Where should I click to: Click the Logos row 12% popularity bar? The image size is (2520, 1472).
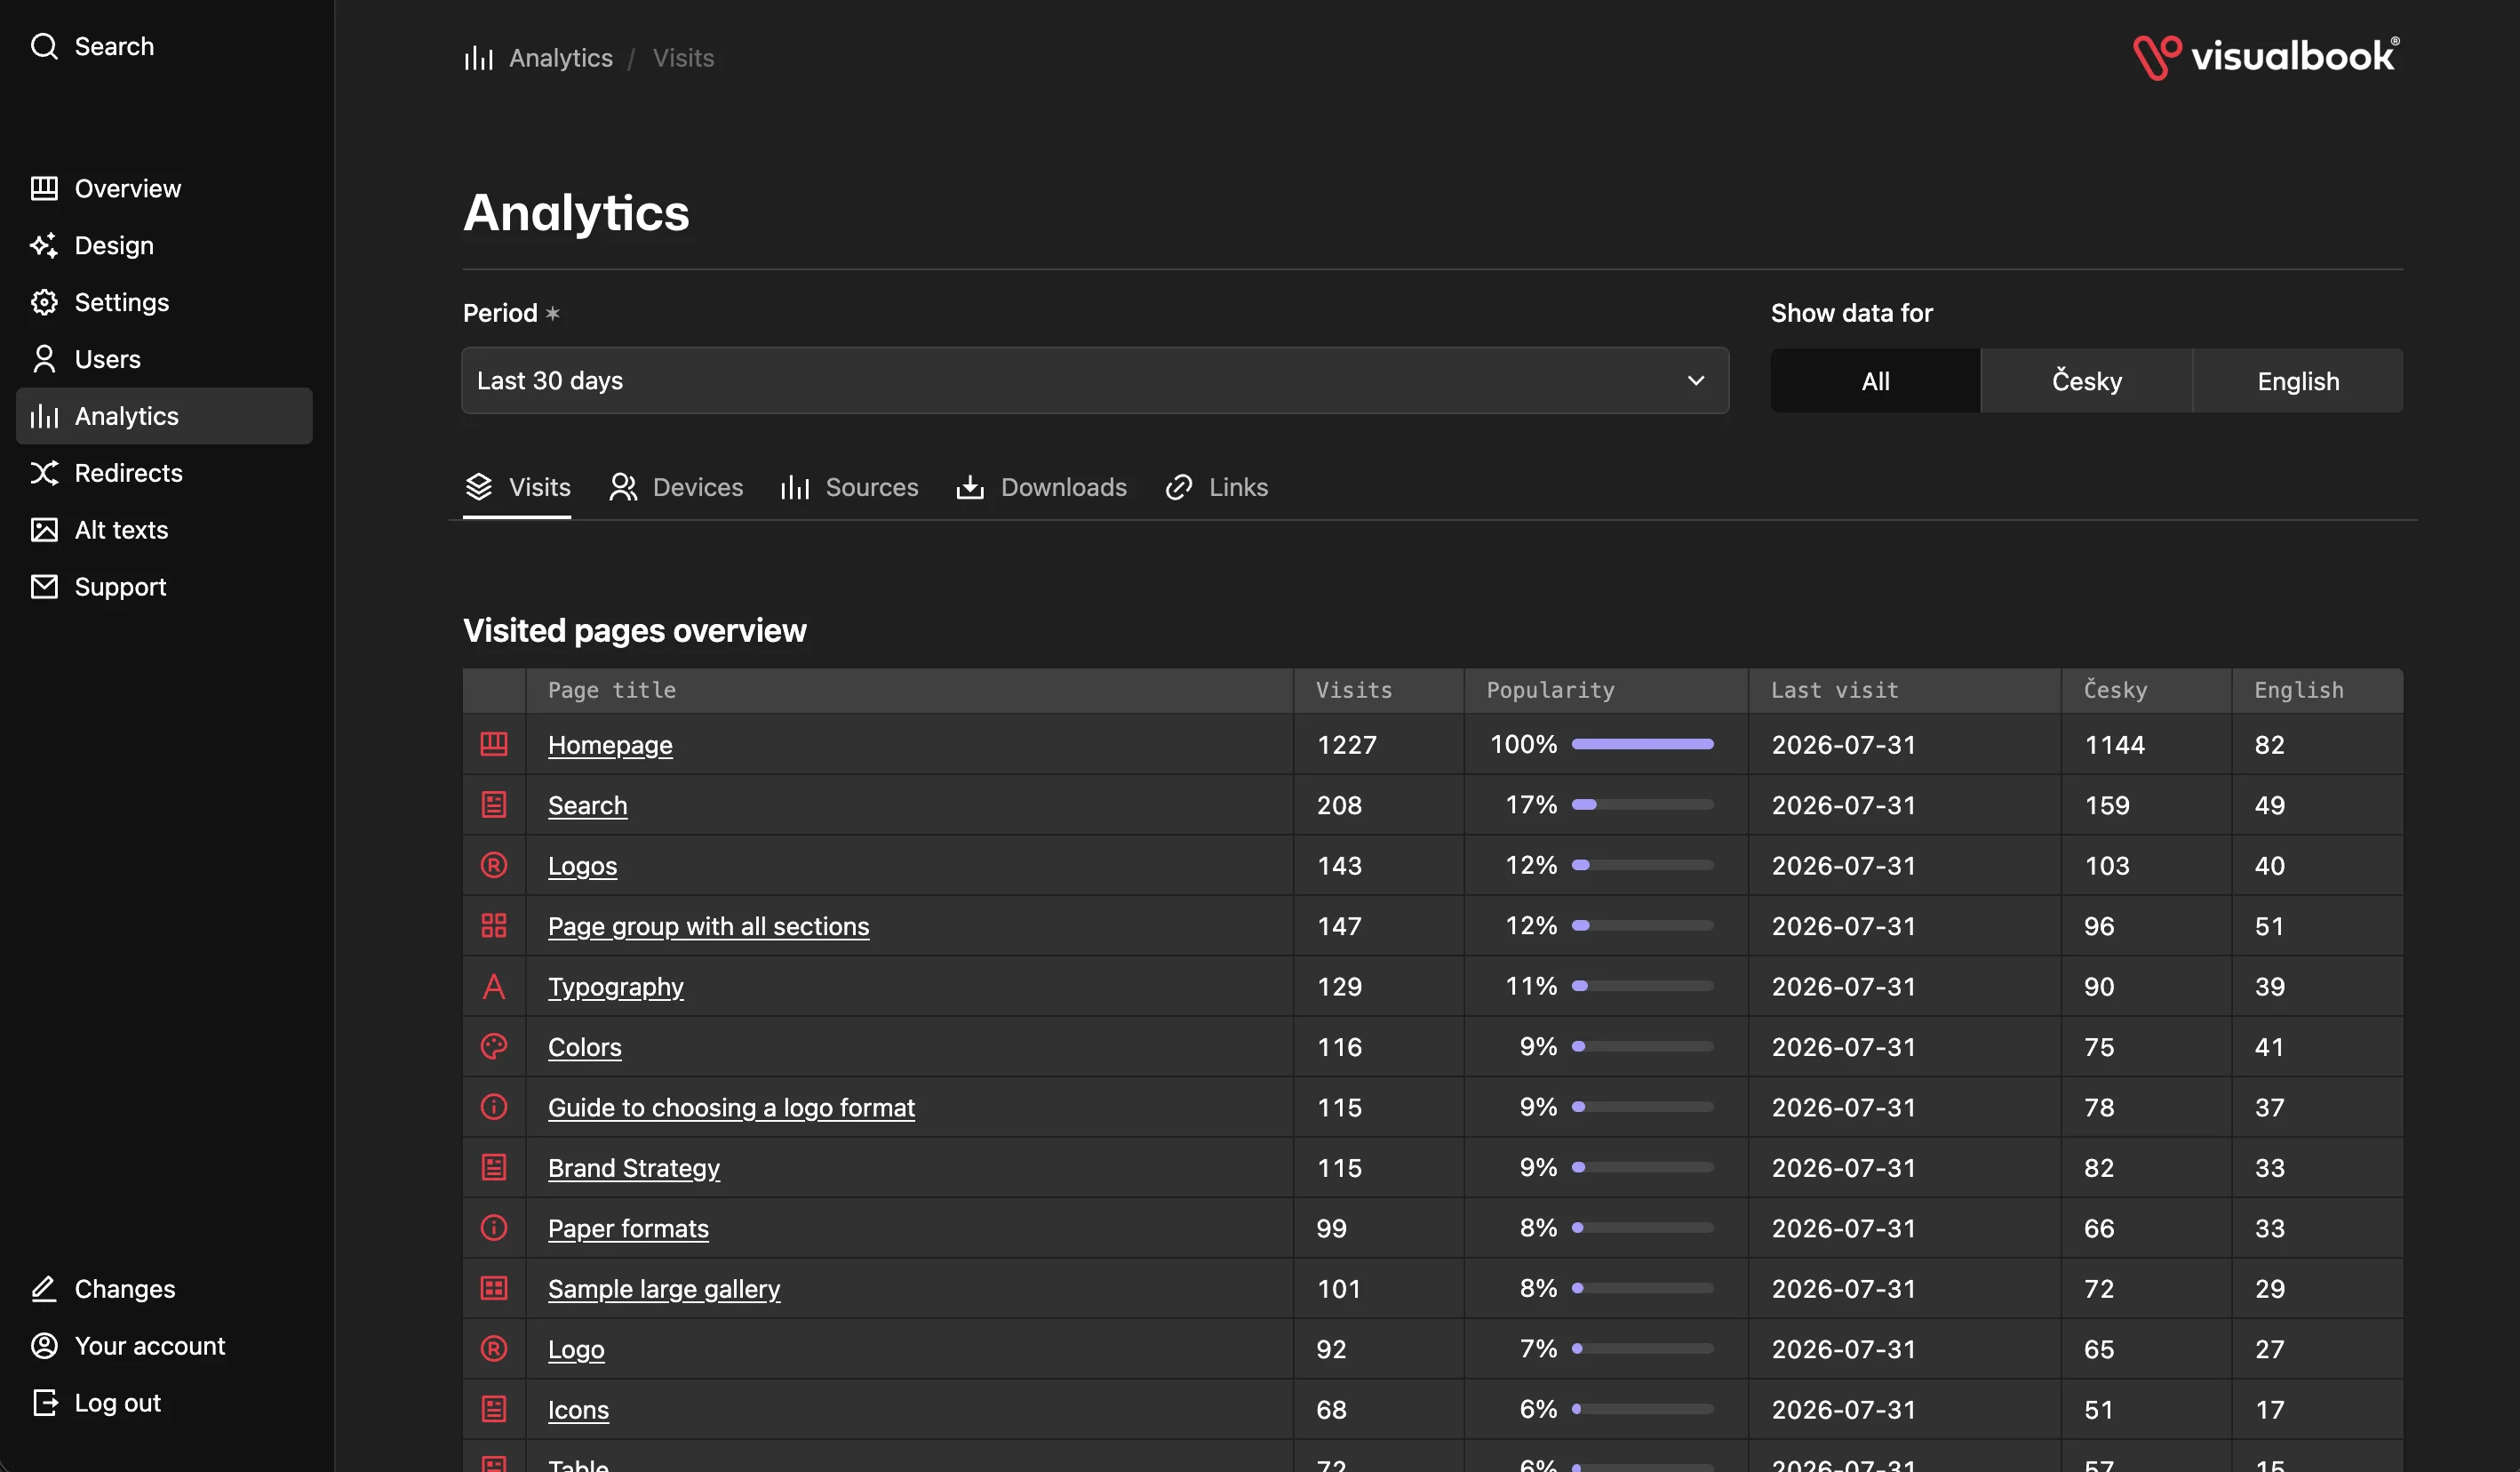(1642, 865)
